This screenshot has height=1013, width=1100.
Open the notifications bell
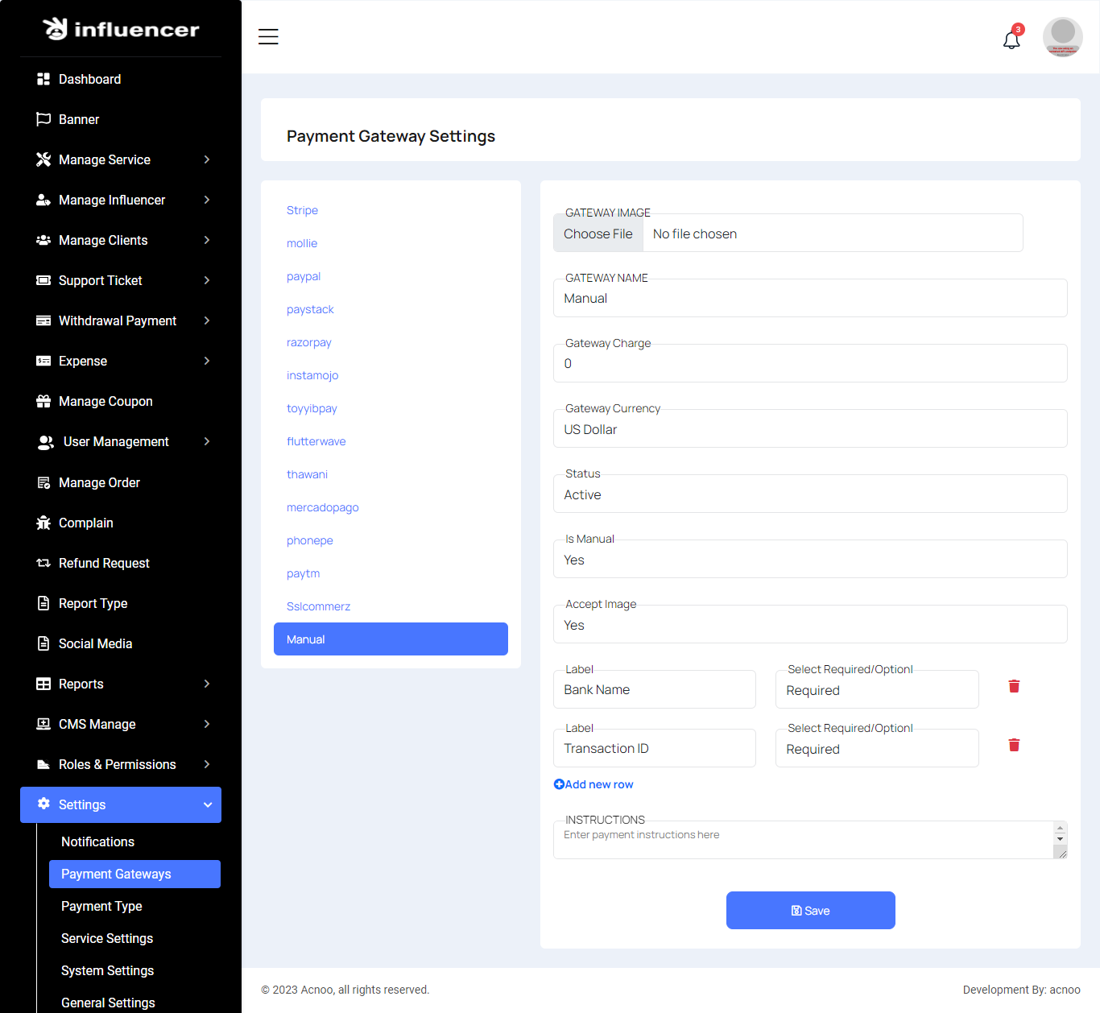coord(1011,39)
